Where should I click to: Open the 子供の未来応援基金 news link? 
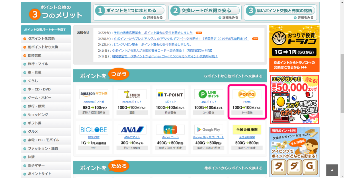coord(153,33)
